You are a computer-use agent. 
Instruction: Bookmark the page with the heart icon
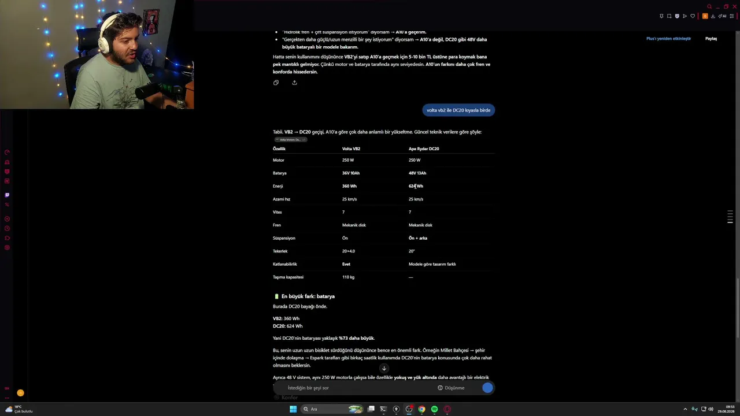(x=693, y=16)
